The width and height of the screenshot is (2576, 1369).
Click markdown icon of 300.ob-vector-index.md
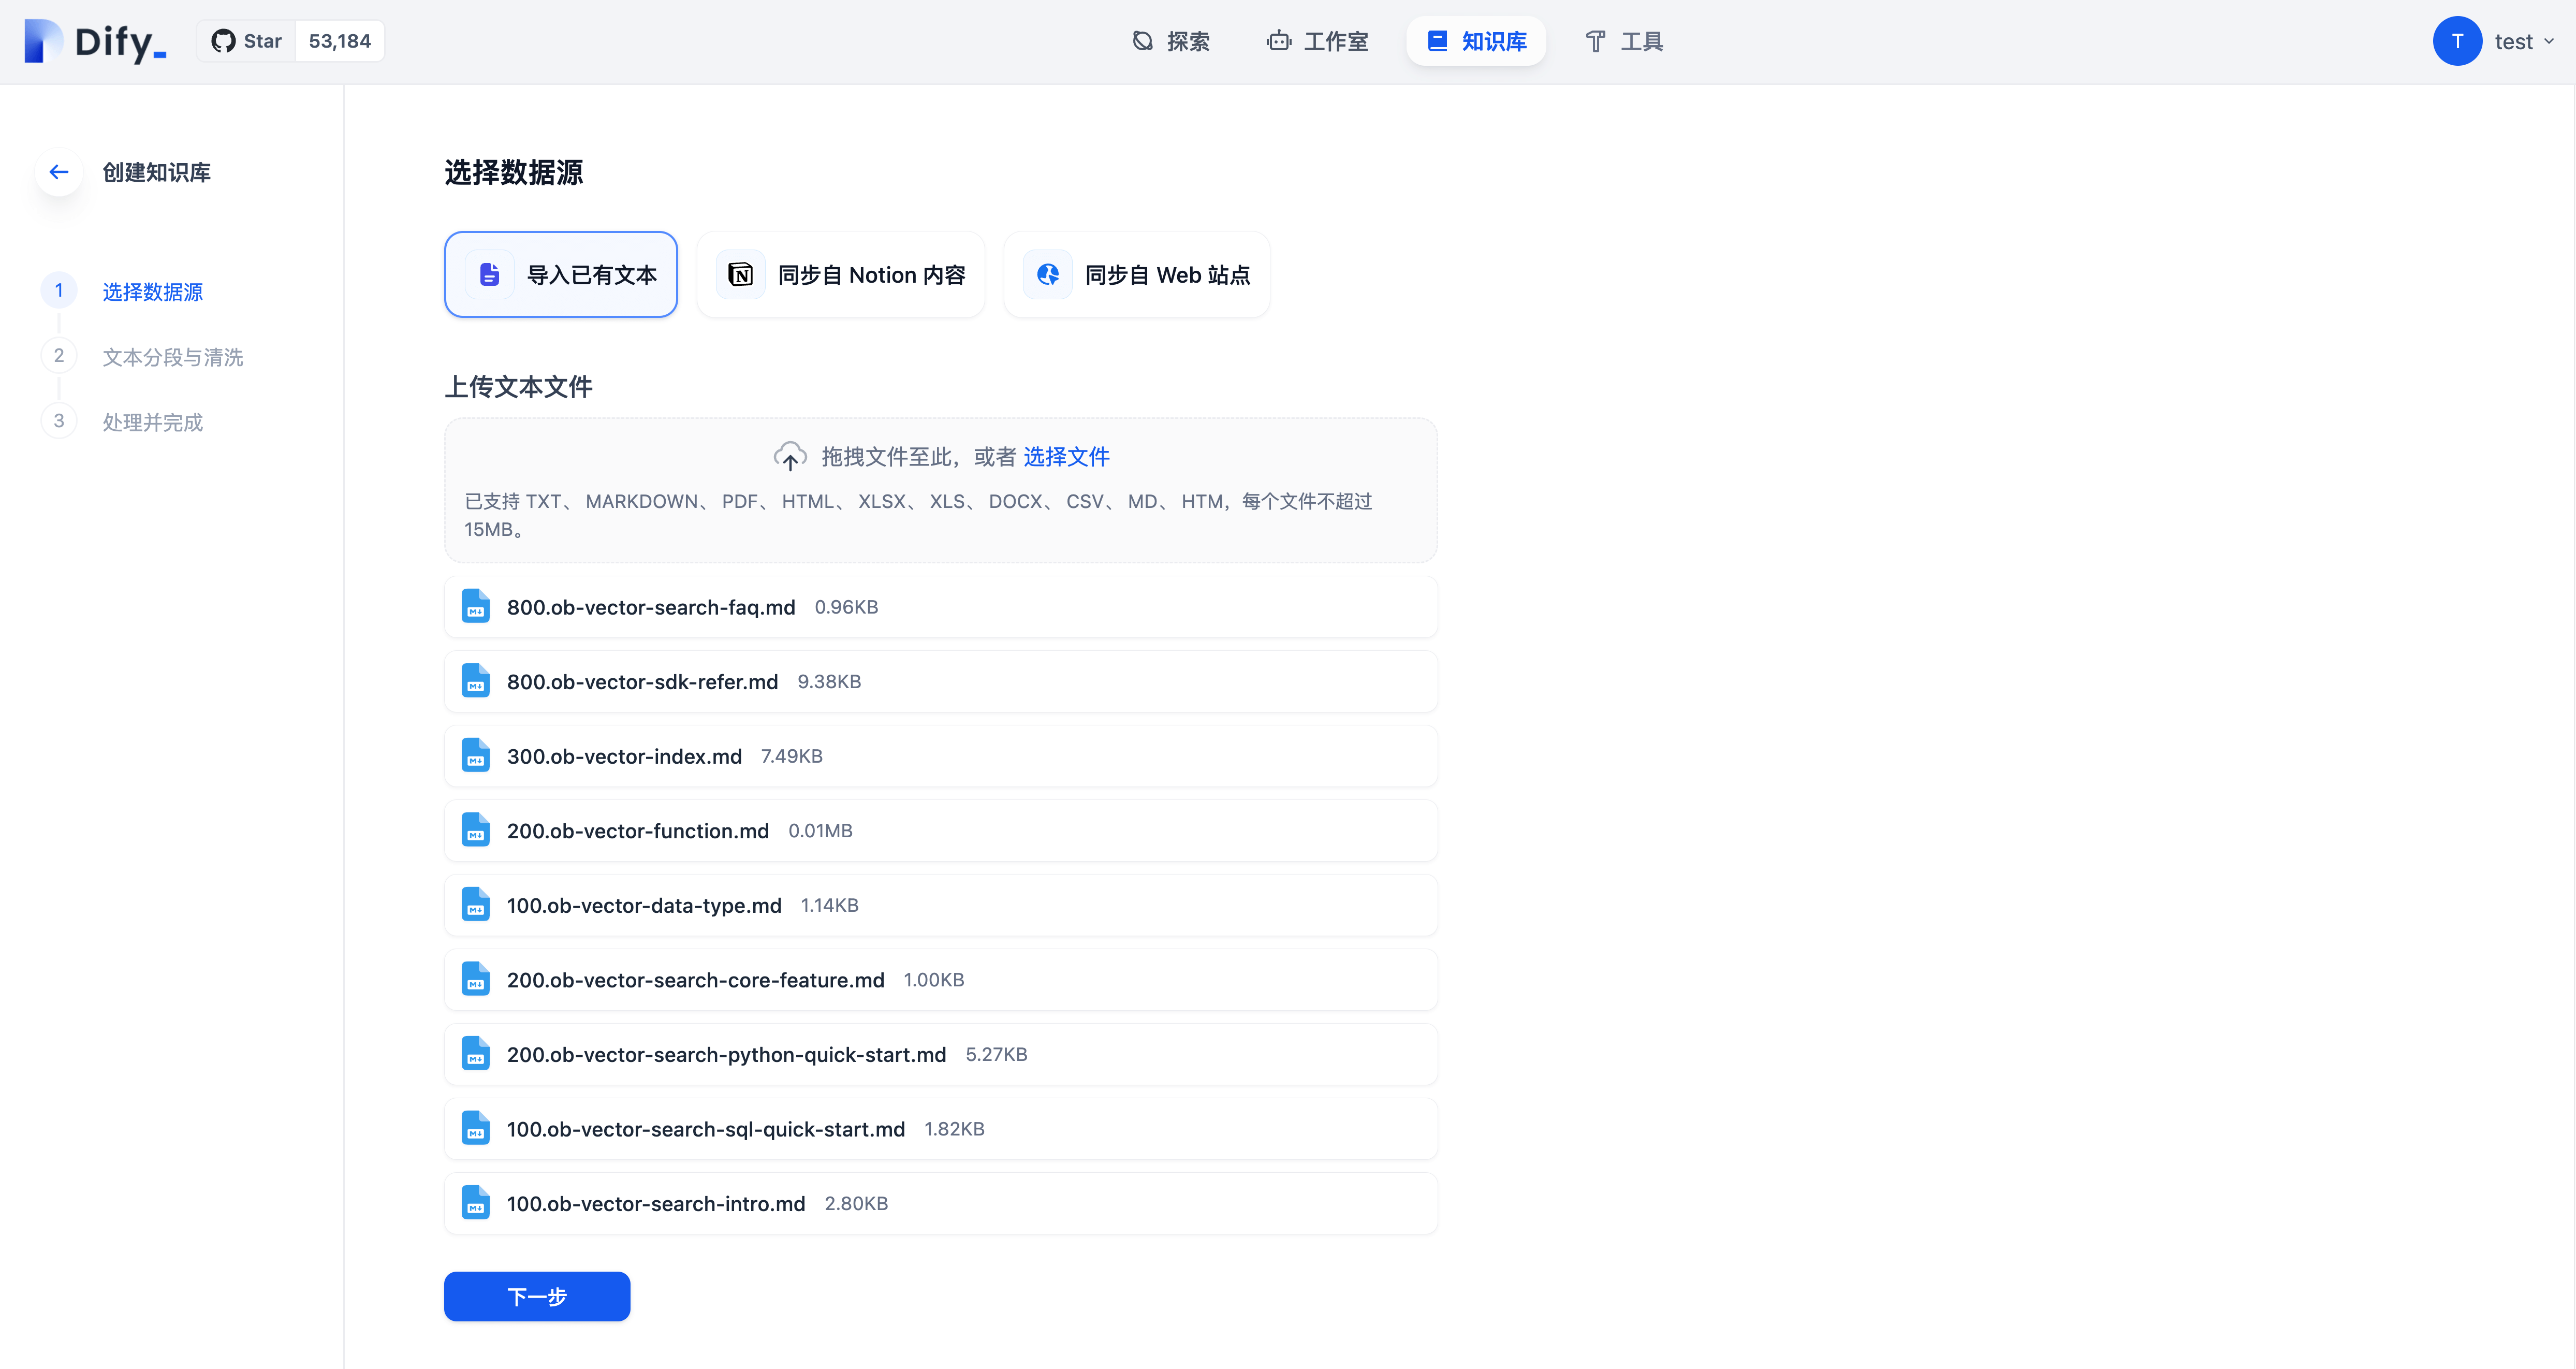476,755
